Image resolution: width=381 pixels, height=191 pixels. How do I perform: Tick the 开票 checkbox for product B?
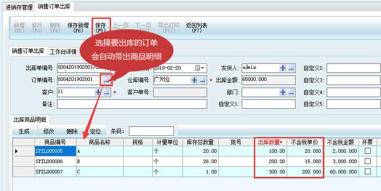(368, 161)
